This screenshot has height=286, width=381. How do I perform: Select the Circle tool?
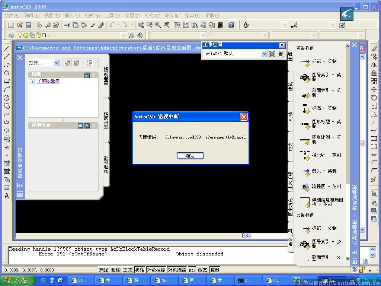7,98
